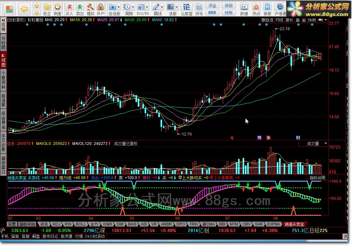This screenshot has width=352, height=246.
Task: Select the 画线 pencil drawing tool
Action: [156, 7]
